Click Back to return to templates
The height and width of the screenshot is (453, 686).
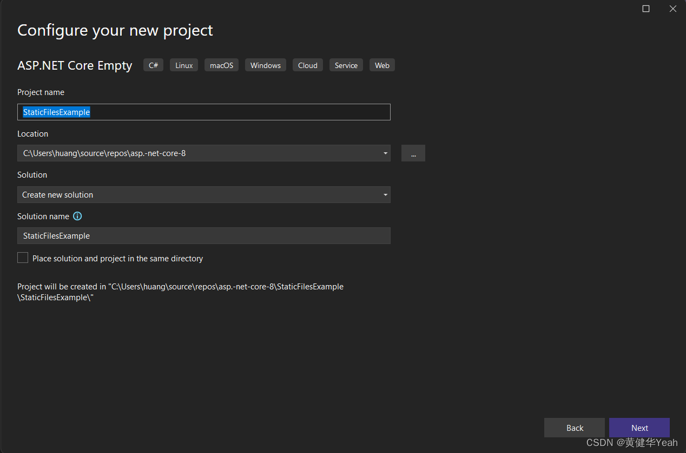[x=575, y=428]
